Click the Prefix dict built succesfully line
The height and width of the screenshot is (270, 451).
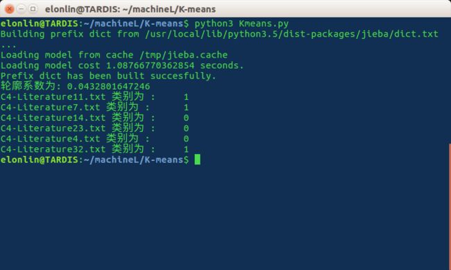tap(108, 76)
